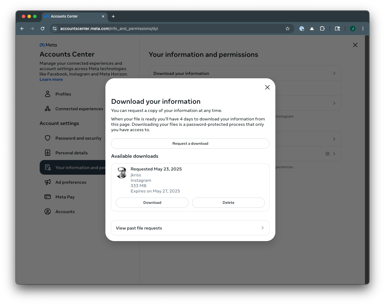Expand the Download your information row
The width and height of the screenshot is (385, 305).
click(245, 73)
